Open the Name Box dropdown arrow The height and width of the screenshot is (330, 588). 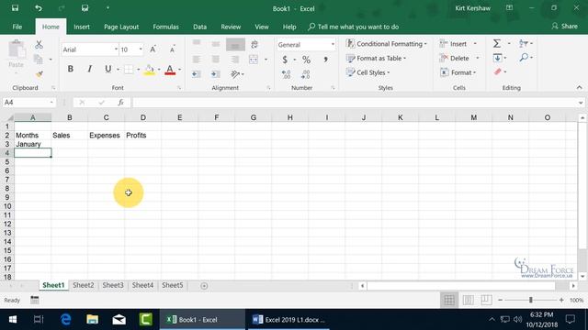[x=51, y=102]
